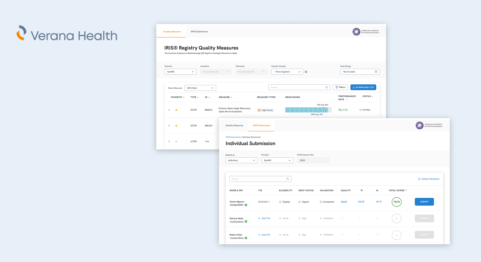
Task: Click the Quality Measures window search box
Action: click(x=299, y=87)
